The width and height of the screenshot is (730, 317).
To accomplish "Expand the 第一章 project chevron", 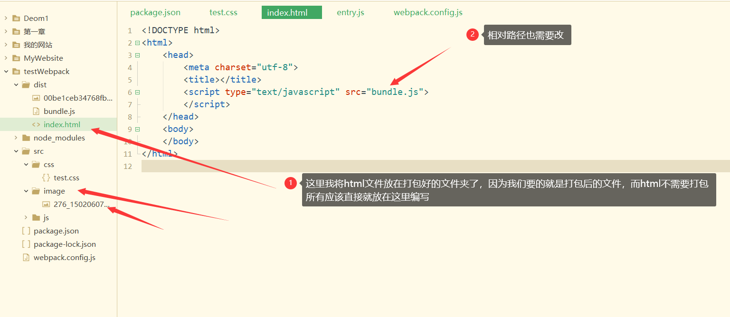I will pyautogui.click(x=6, y=31).
